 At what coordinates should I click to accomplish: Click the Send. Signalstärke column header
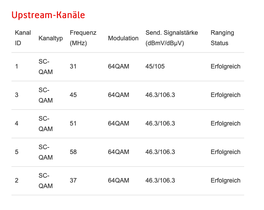[172, 38]
